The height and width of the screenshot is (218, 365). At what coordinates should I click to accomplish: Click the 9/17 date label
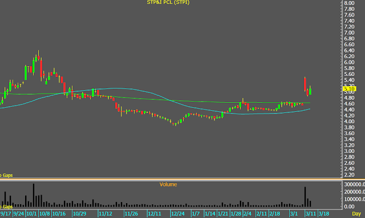[x=6, y=214]
